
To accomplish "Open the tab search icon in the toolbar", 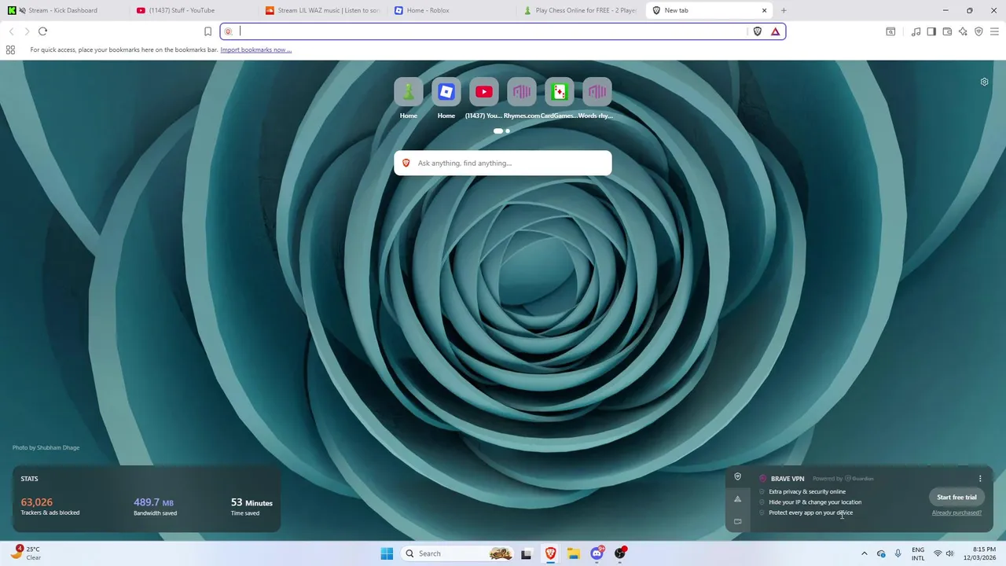I will click(890, 31).
